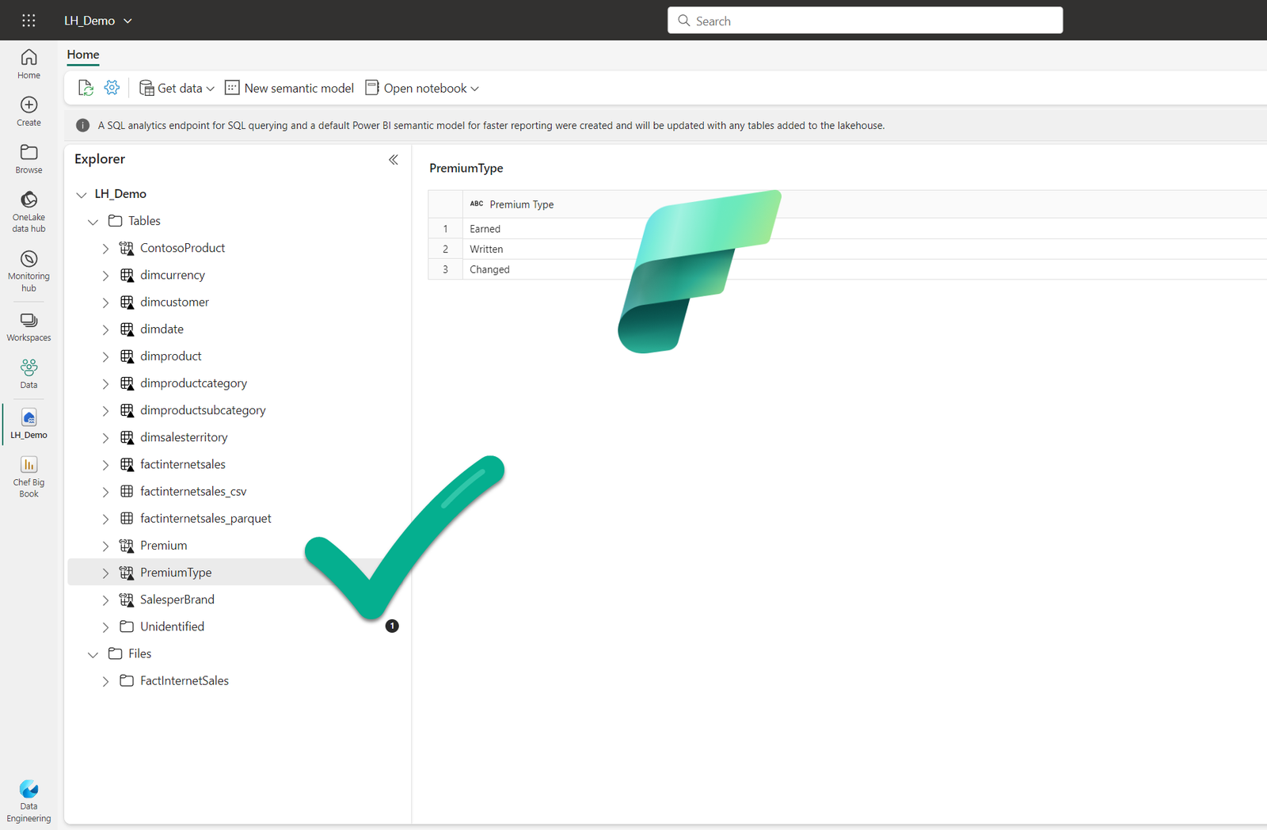The height and width of the screenshot is (830, 1267).
Task: Click the FactInternetSales folder icon
Action: click(x=127, y=680)
